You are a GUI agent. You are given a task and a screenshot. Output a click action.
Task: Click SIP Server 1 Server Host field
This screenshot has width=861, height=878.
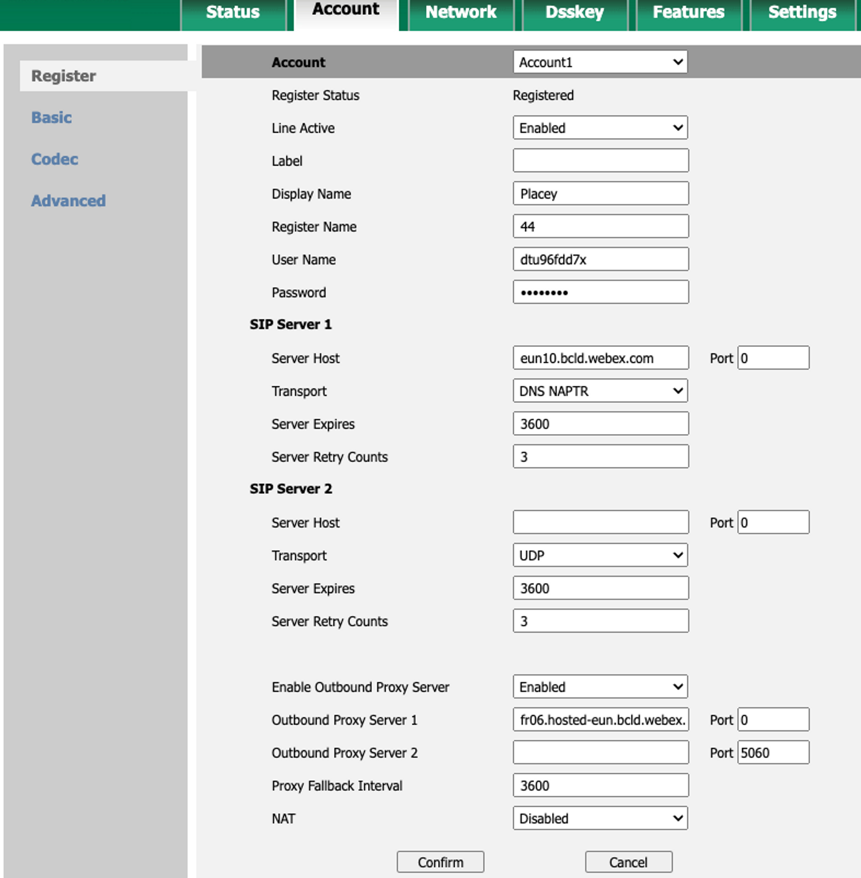601,358
